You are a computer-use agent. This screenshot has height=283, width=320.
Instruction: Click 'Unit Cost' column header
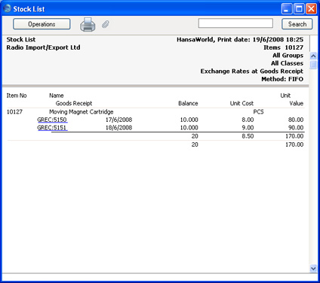click(242, 103)
